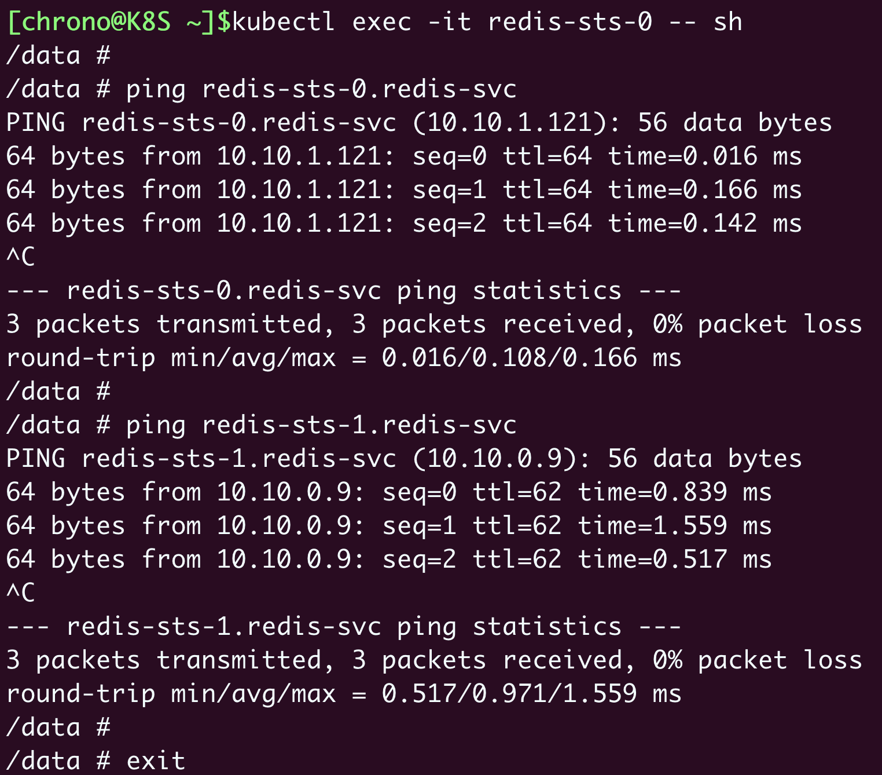The width and height of the screenshot is (882, 775).
Task: Click the IP address 10.10.1.121 in the PING header line
Action: pyautogui.click(x=502, y=123)
